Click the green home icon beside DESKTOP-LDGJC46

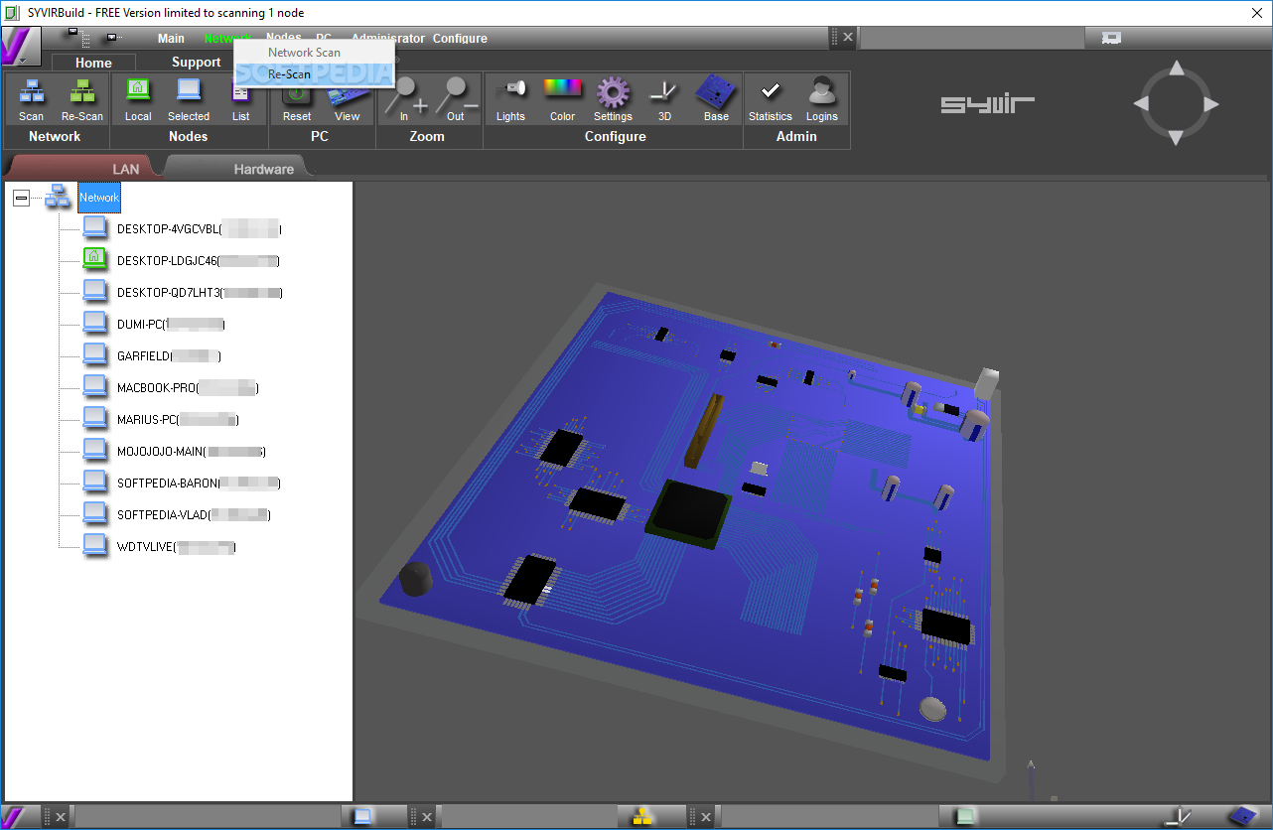[95, 260]
